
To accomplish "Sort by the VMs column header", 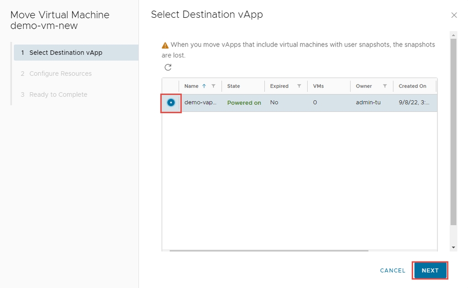I will point(319,86).
